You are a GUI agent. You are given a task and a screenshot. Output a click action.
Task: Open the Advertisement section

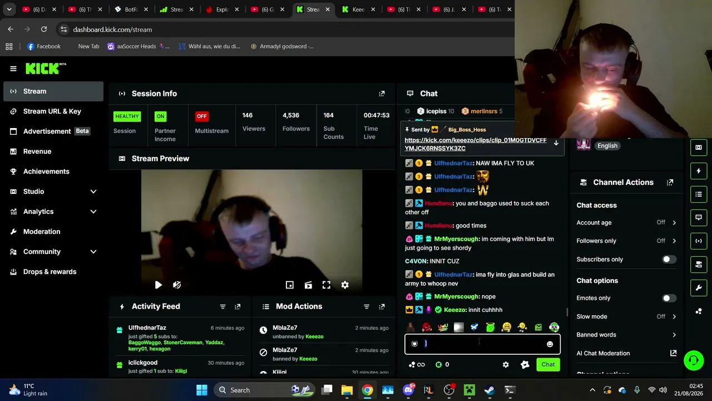(53, 131)
